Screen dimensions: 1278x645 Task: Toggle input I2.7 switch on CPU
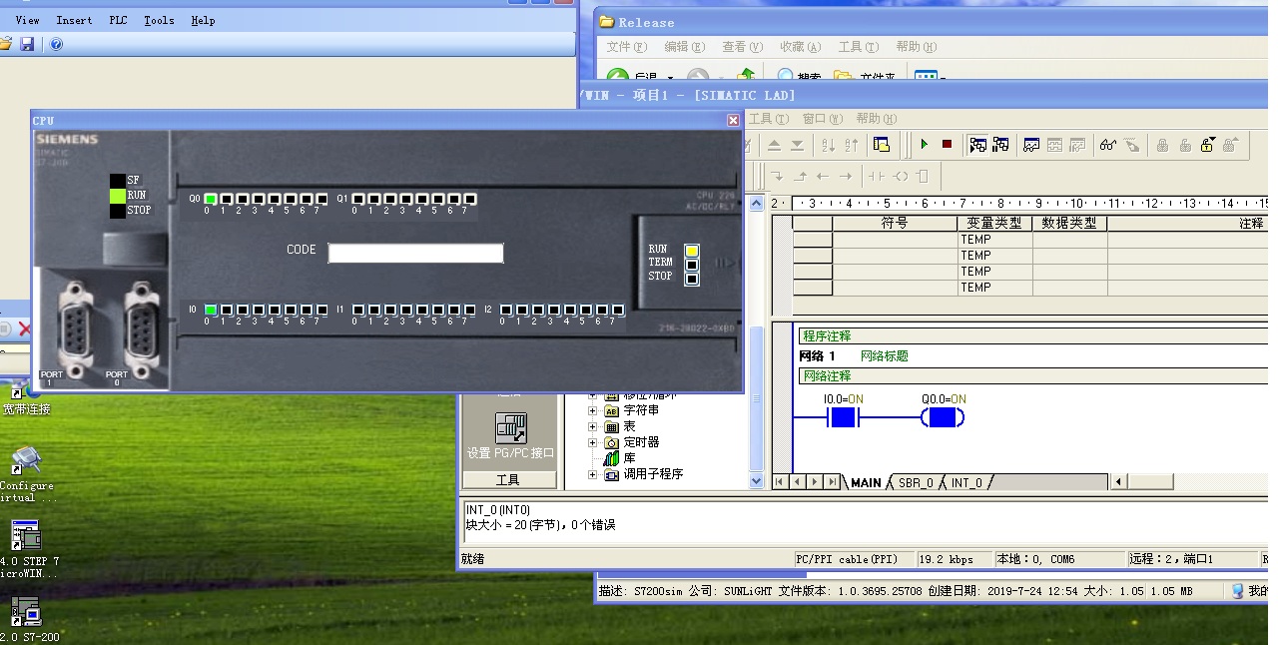click(617, 311)
